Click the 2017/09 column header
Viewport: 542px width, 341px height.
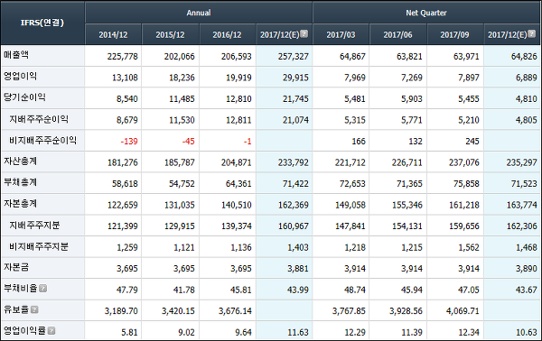click(454, 34)
